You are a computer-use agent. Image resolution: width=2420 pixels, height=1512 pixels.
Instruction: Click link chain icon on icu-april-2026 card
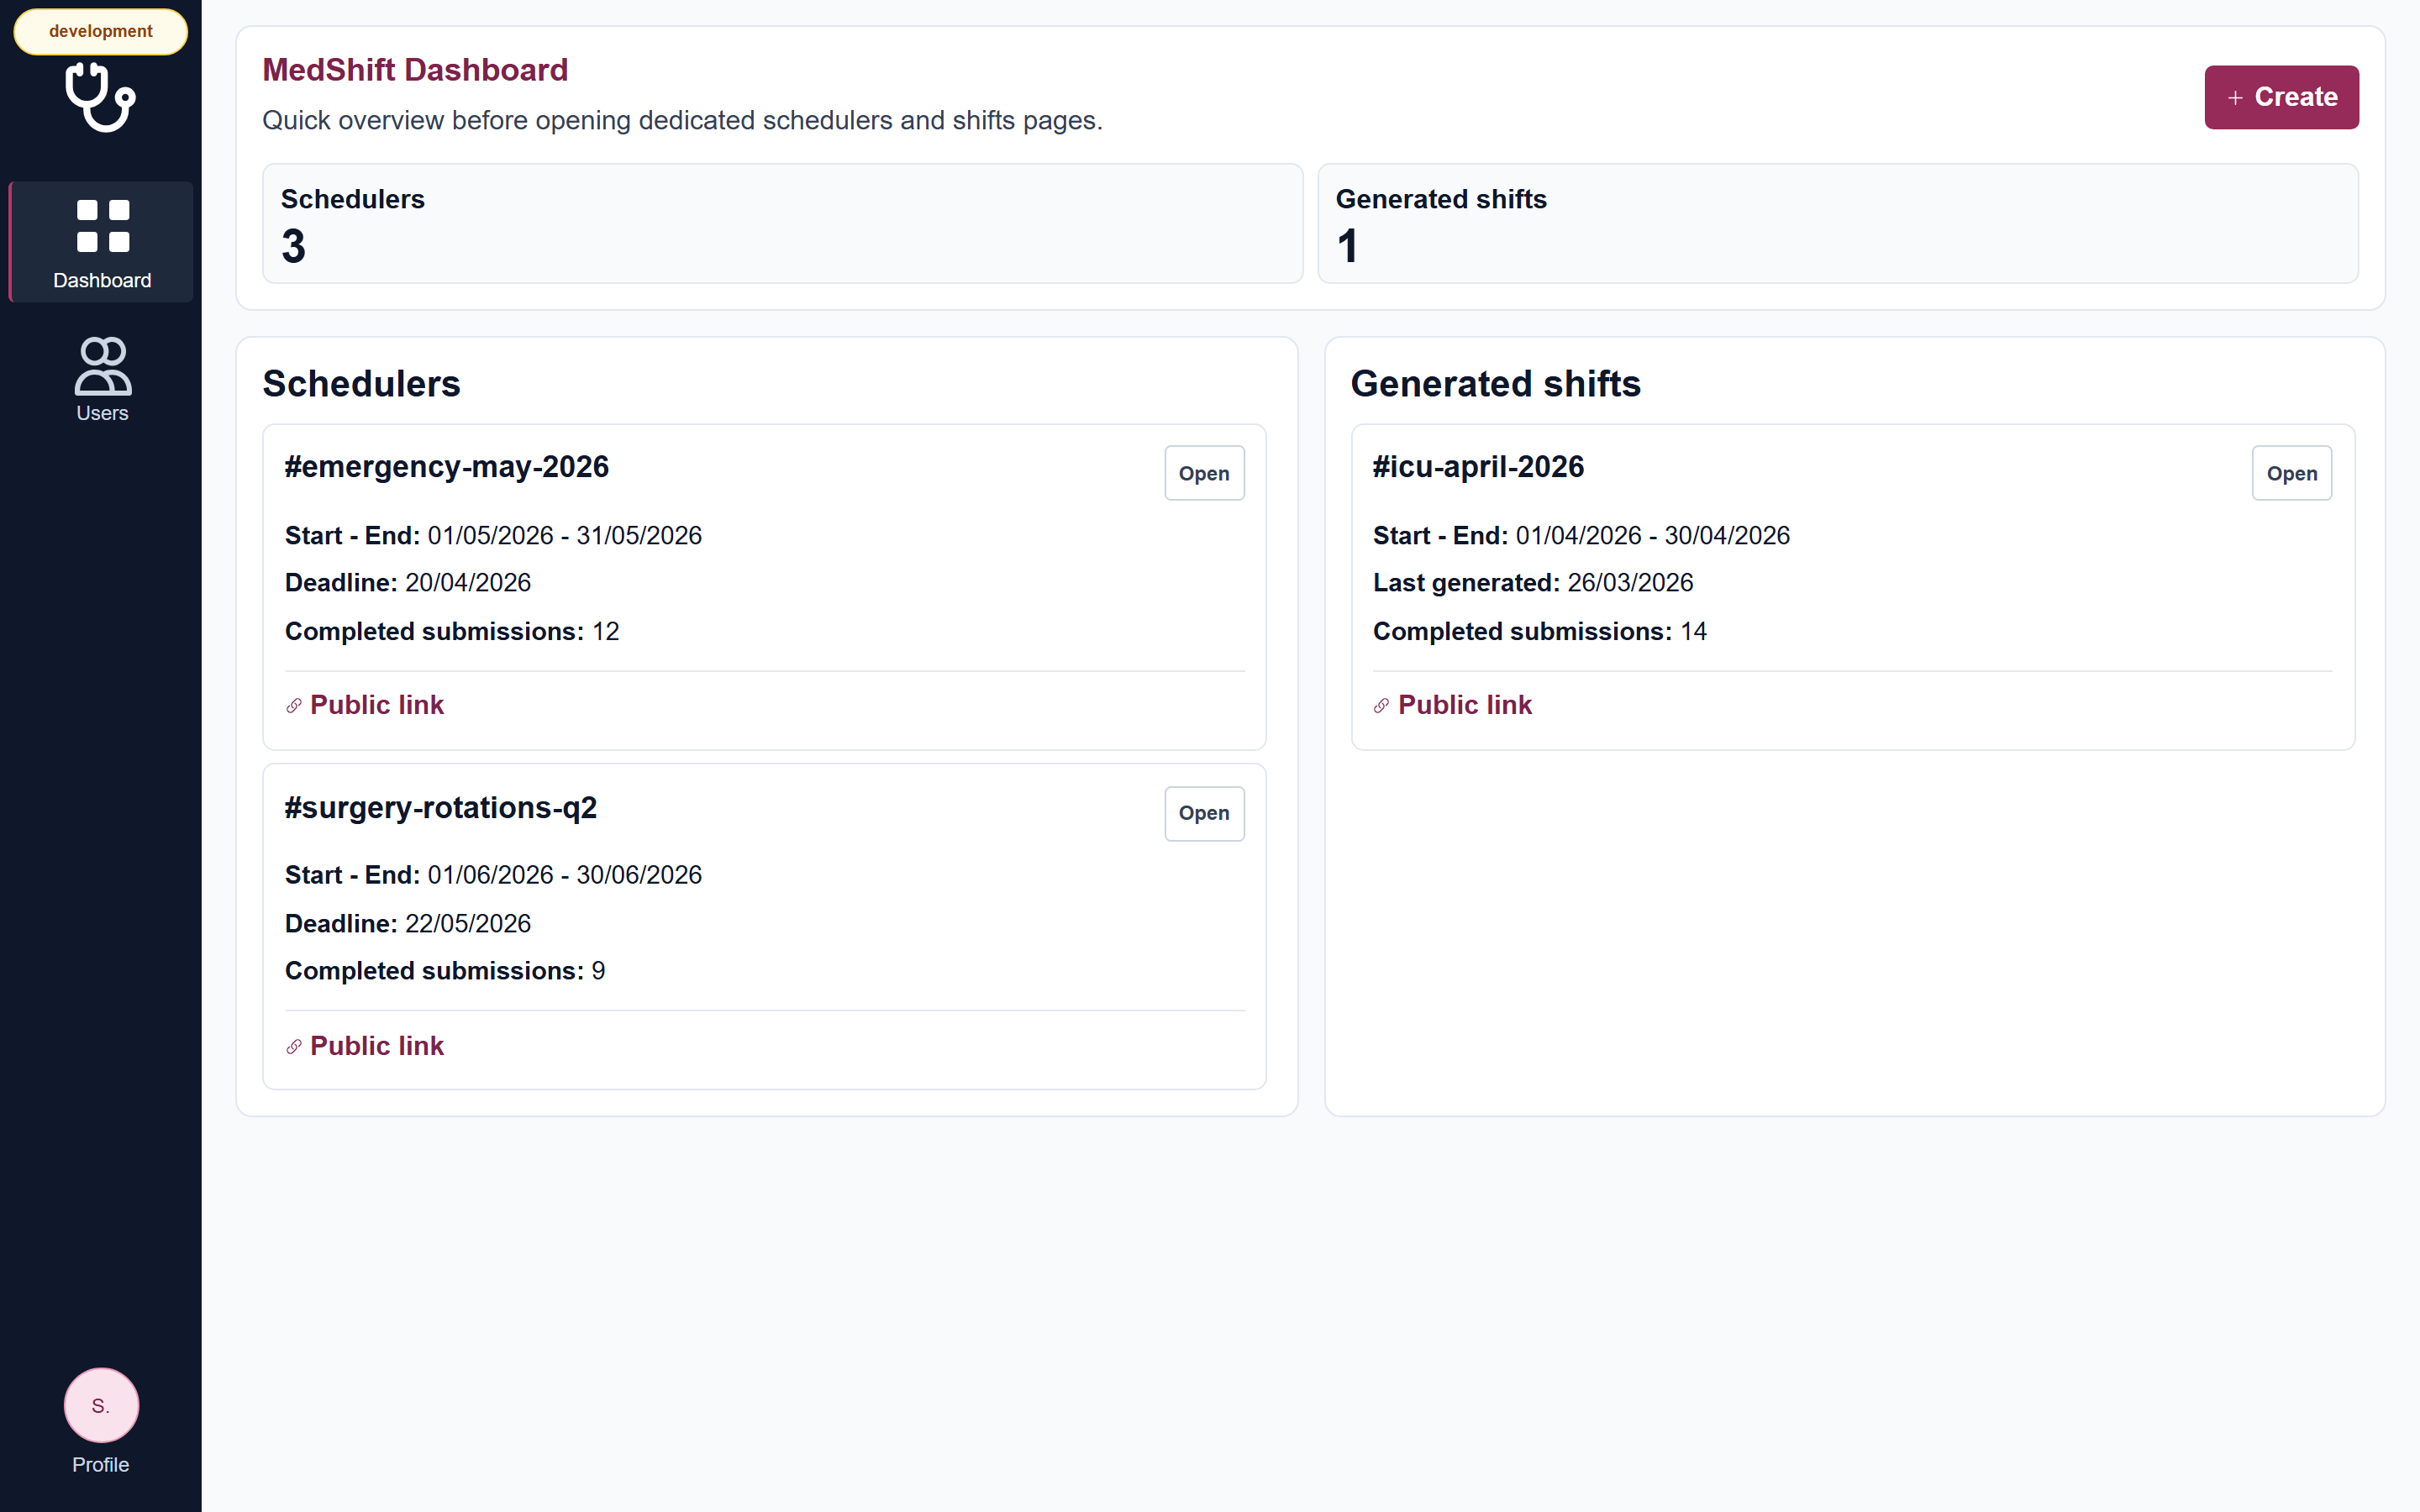(1381, 706)
